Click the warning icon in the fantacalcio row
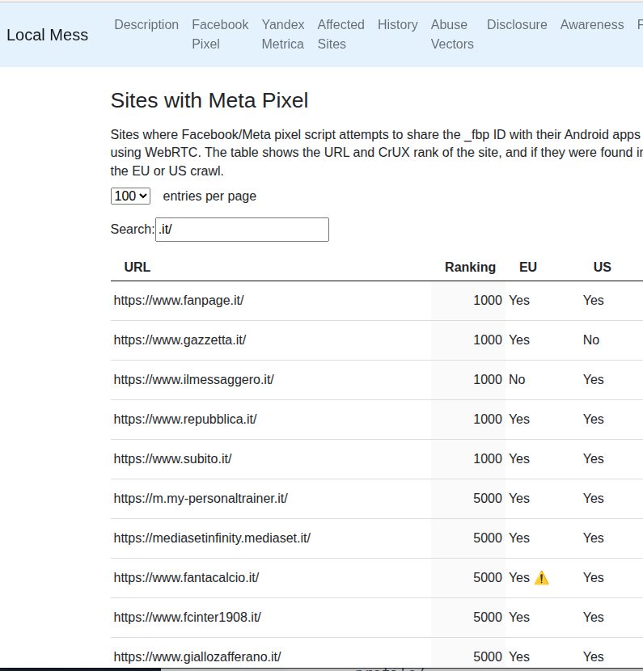643x671 pixels. 541,578
